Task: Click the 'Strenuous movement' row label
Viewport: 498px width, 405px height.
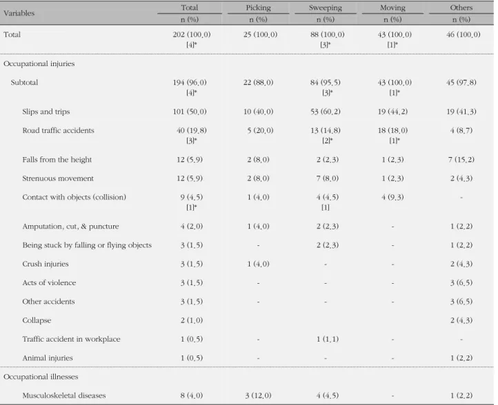Action: click(58, 178)
